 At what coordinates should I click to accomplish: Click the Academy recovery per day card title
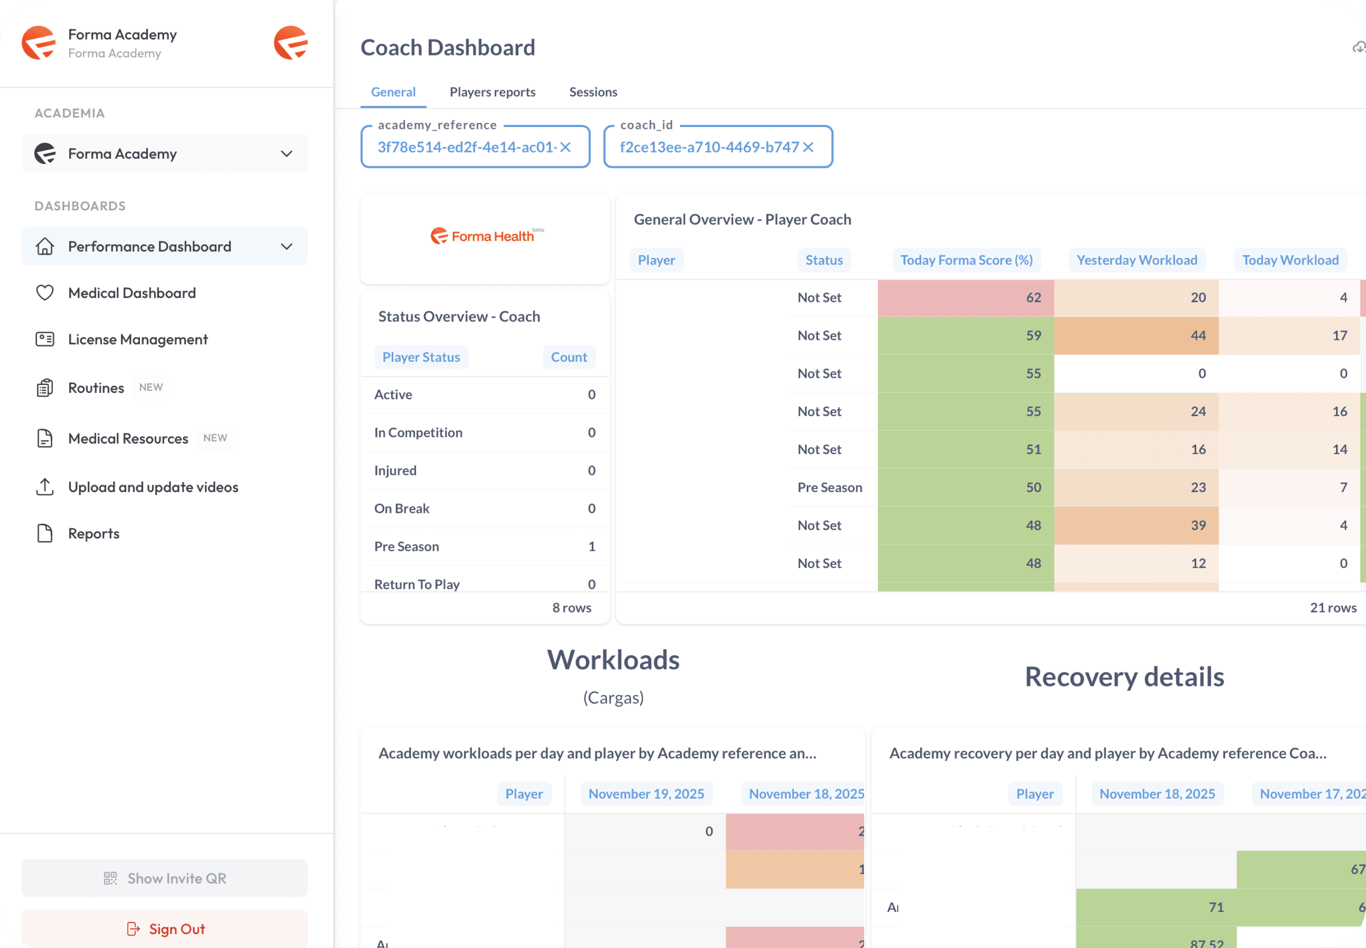pyautogui.click(x=1108, y=753)
